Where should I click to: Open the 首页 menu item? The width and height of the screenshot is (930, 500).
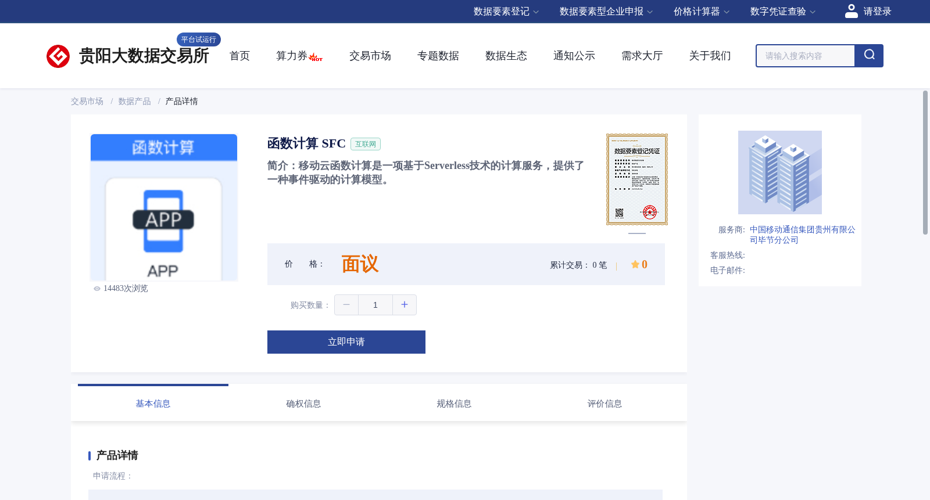pos(239,56)
